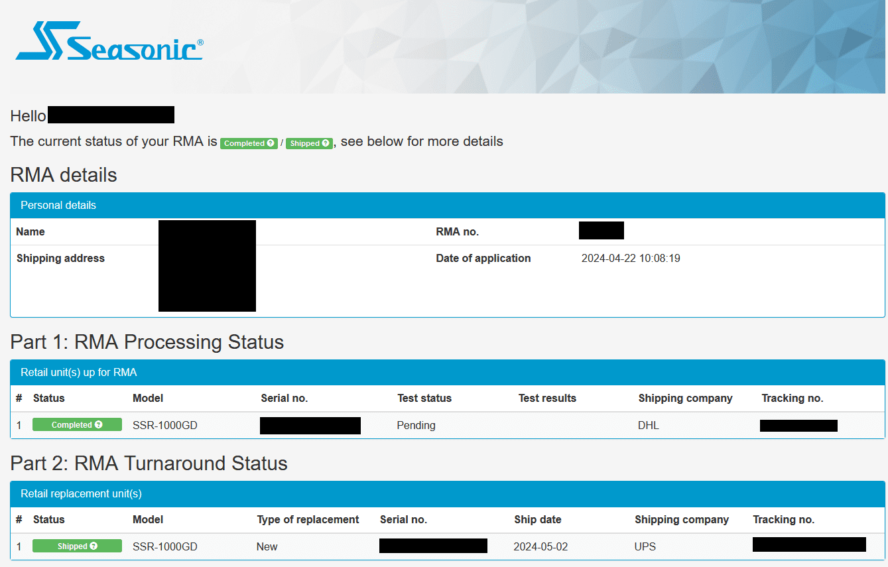
Task: Click the 'DHL' shipping company cell
Action: point(649,426)
